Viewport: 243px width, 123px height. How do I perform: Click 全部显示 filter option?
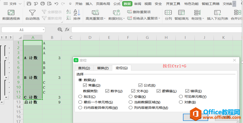click(52, 12)
